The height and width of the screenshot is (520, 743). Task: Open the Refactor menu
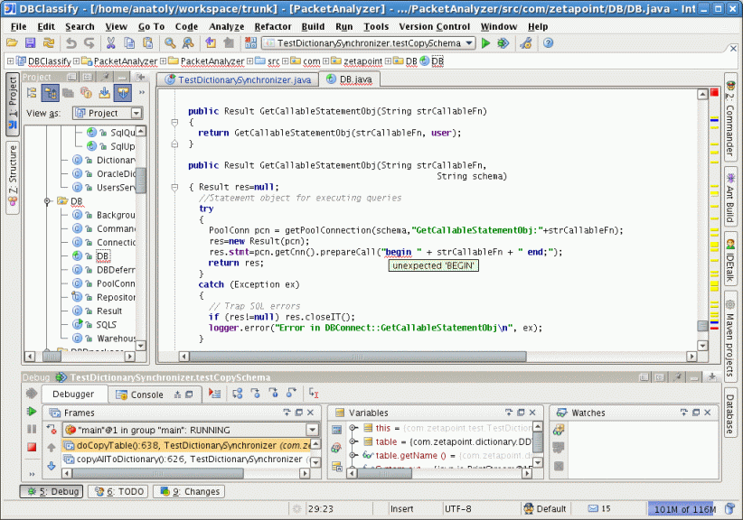click(272, 27)
